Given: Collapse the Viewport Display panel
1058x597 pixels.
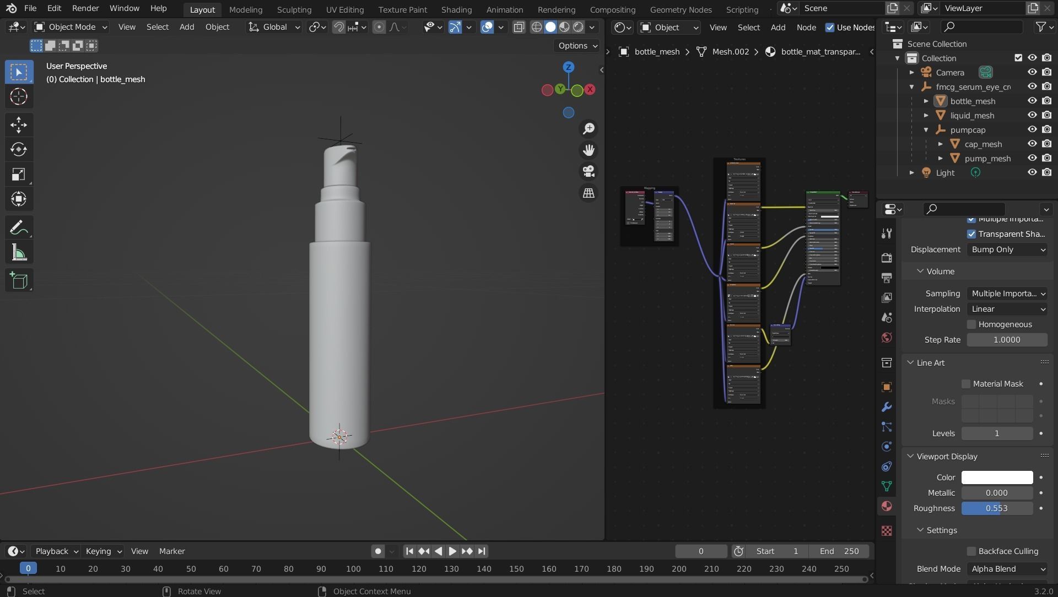Looking at the screenshot, I should tap(910, 457).
